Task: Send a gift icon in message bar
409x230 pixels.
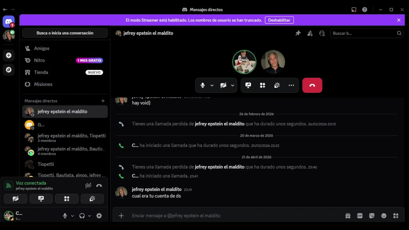Action: click(348, 216)
